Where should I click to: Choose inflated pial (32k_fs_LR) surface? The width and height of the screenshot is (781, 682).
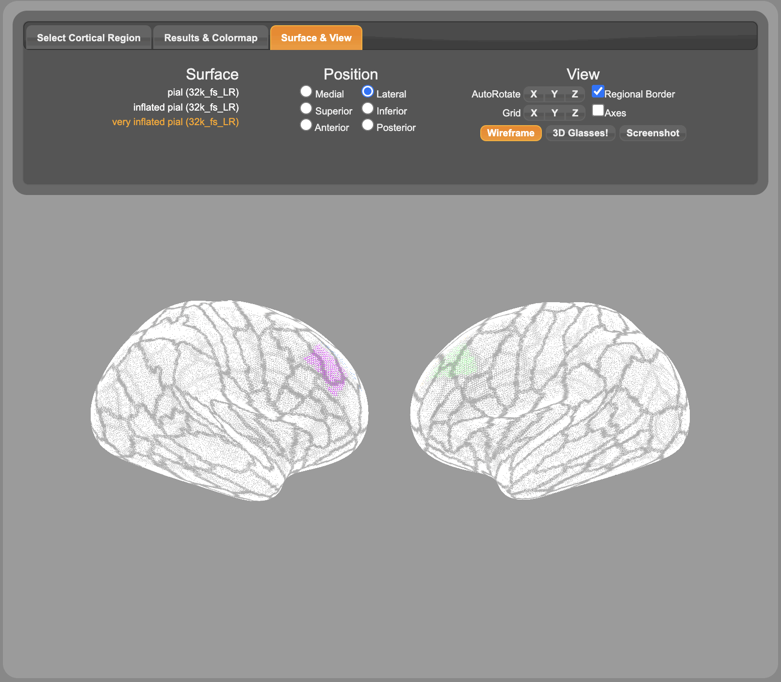pyautogui.click(x=186, y=107)
